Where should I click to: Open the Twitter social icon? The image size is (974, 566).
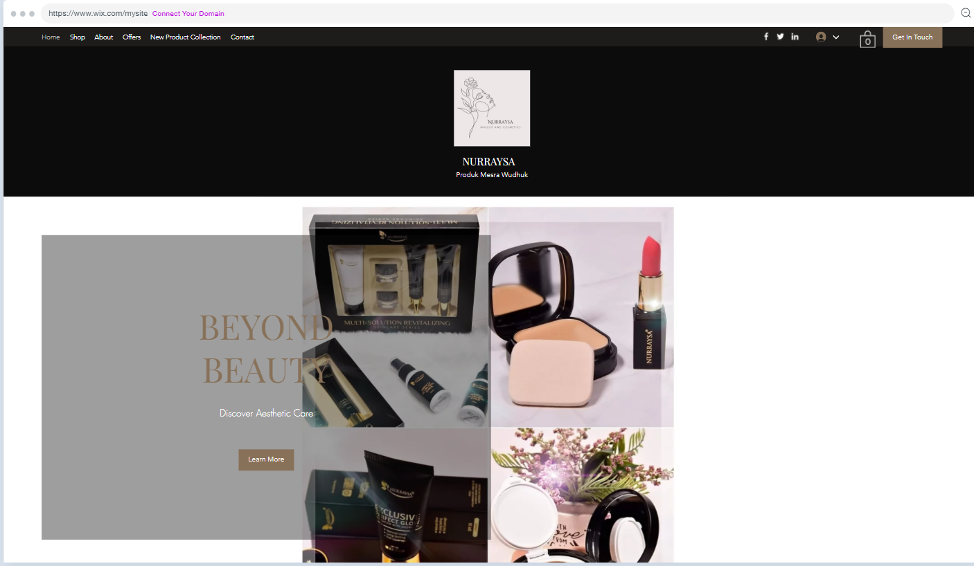click(x=780, y=37)
